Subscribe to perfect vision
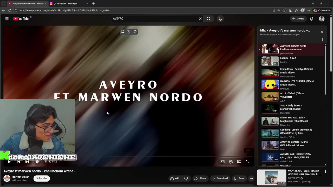 [42, 178]
